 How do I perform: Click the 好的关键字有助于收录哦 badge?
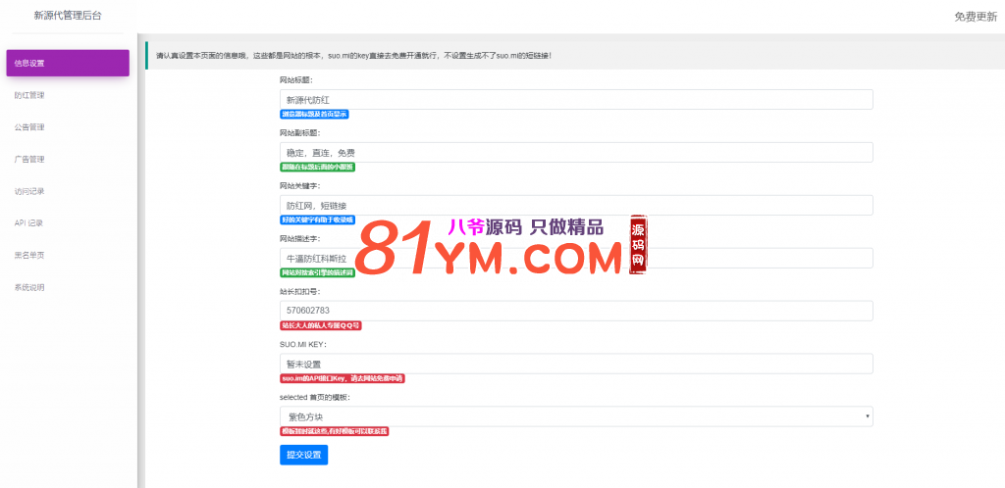(x=317, y=220)
